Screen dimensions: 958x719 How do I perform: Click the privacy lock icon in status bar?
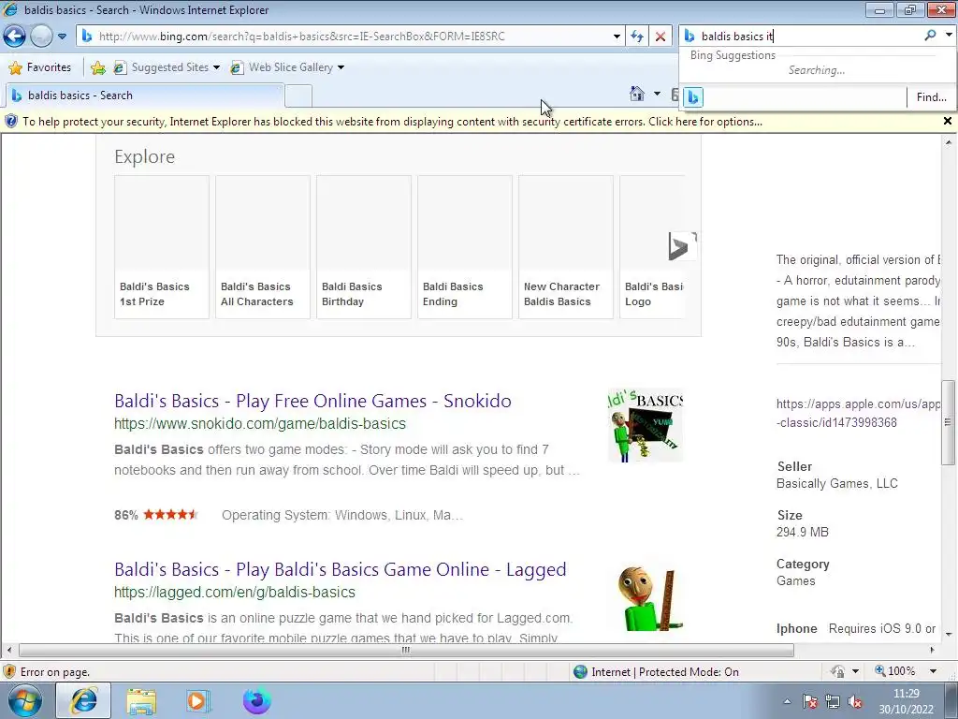[x=837, y=671]
